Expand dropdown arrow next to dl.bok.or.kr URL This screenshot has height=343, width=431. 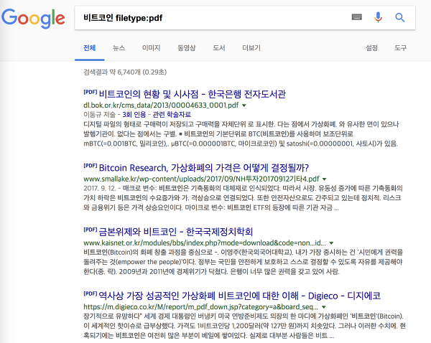pos(244,105)
